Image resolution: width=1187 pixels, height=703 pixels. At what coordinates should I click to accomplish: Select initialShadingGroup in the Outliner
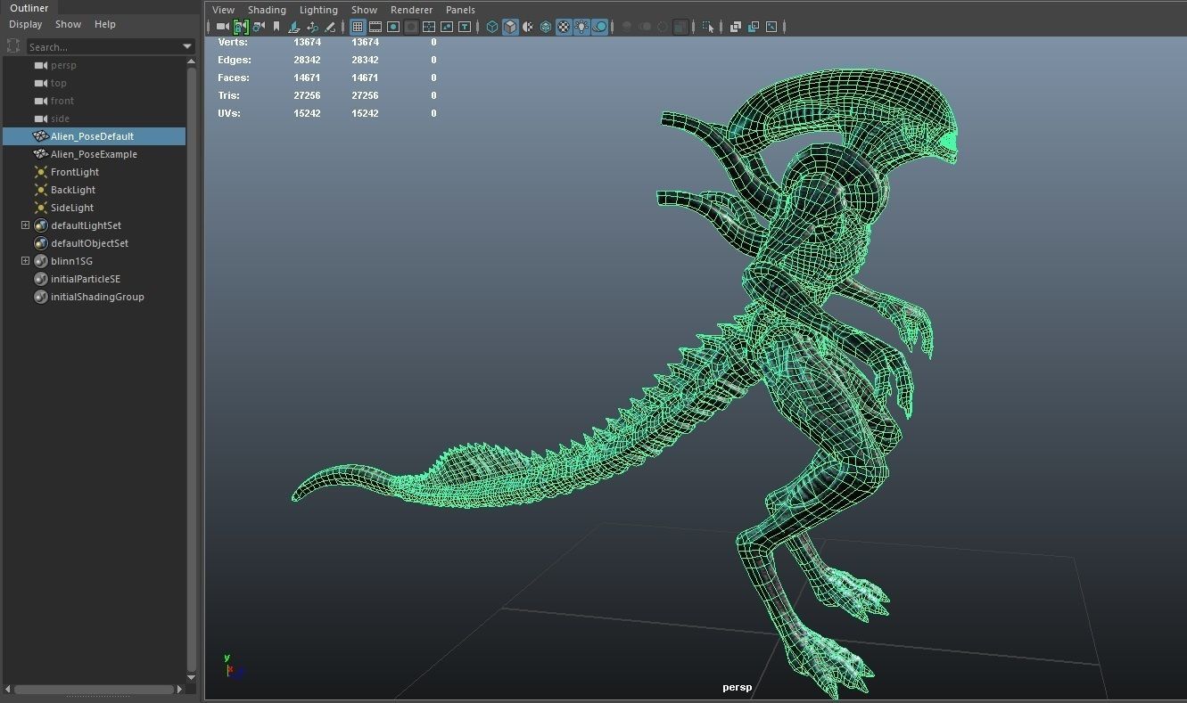point(95,297)
